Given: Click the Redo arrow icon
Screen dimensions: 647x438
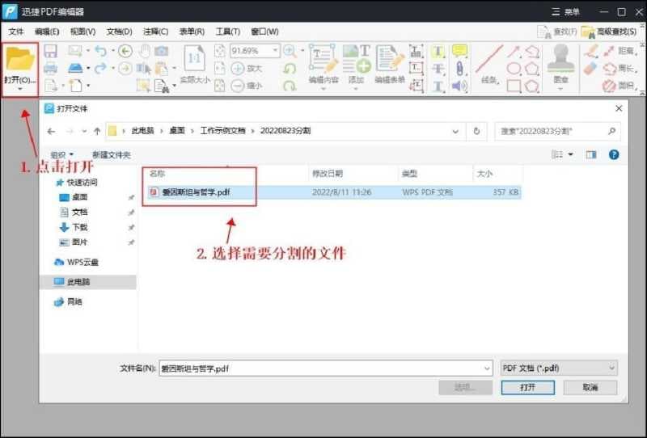Looking at the screenshot, I should 100,68.
